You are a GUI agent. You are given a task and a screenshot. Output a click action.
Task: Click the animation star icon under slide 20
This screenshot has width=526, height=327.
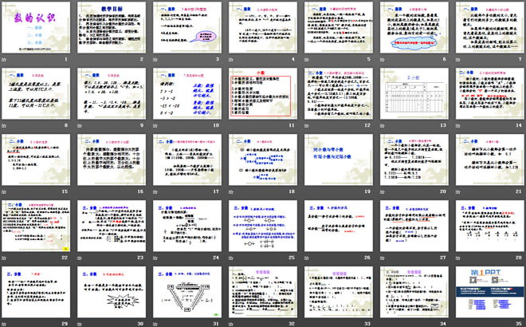pos(383,191)
